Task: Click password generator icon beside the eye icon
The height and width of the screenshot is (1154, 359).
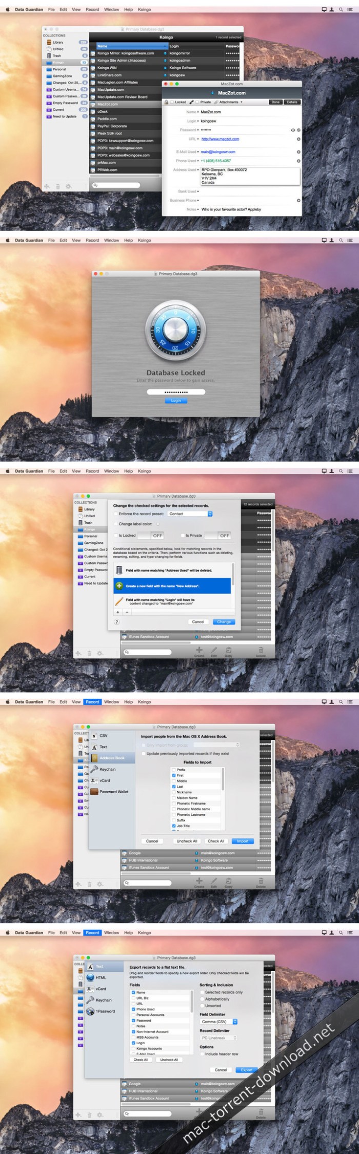Action: coord(298,130)
